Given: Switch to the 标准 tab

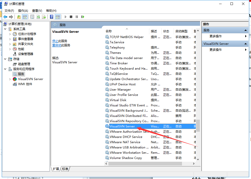Looking at the screenshot, I should [65, 169].
